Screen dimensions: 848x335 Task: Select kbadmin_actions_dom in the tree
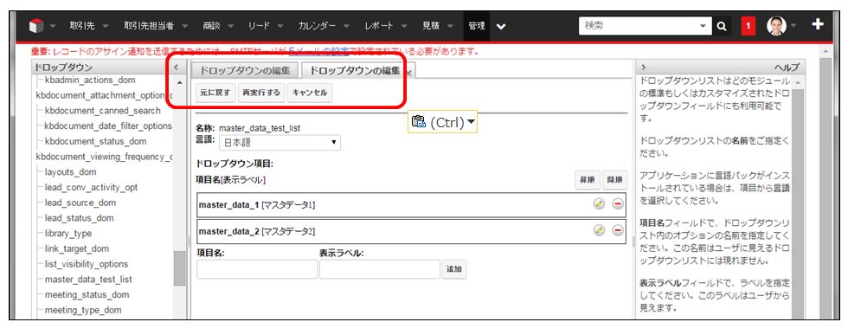pos(90,80)
